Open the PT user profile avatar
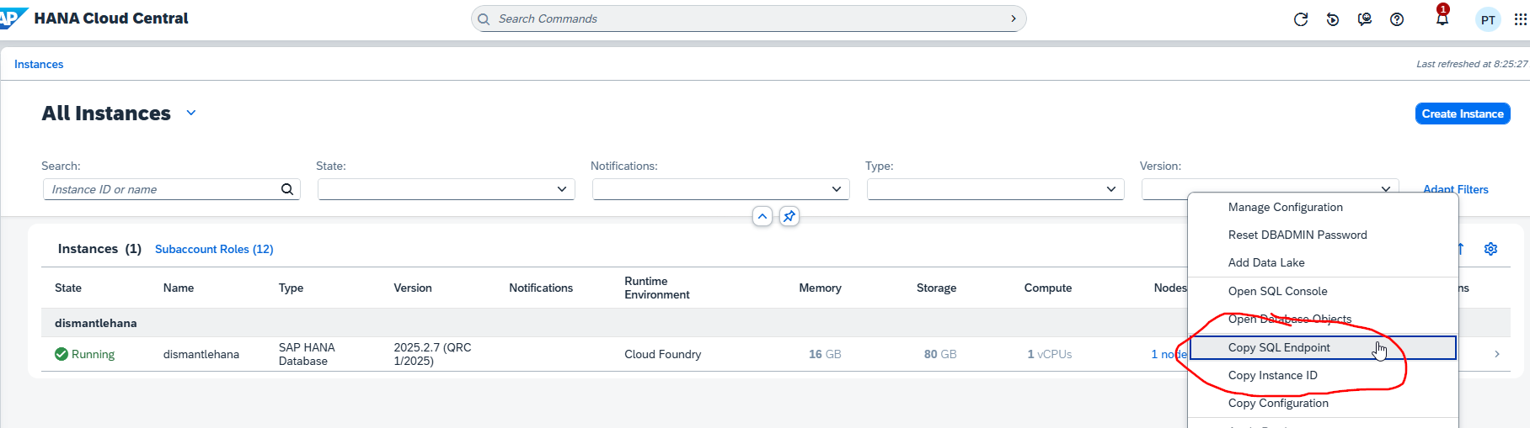Image resolution: width=1530 pixels, height=428 pixels. 1488,20
